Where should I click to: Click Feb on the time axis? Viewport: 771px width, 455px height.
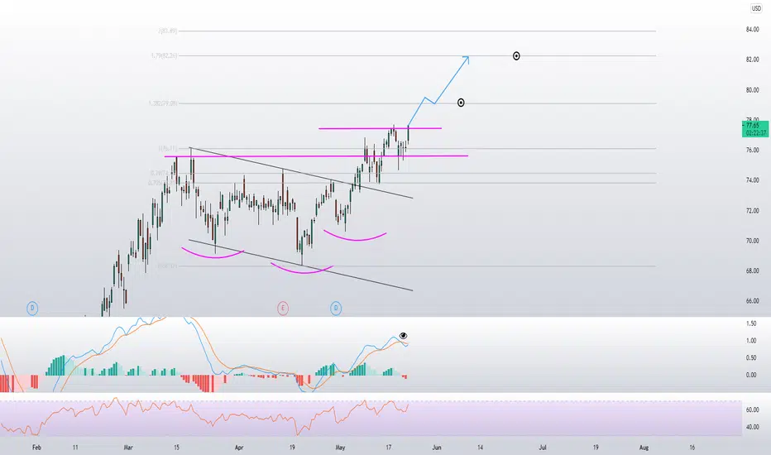pos(36,448)
